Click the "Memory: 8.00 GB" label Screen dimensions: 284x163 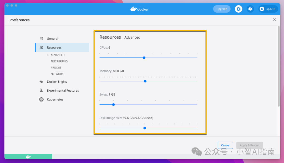pyautogui.click(x=111, y=71)
